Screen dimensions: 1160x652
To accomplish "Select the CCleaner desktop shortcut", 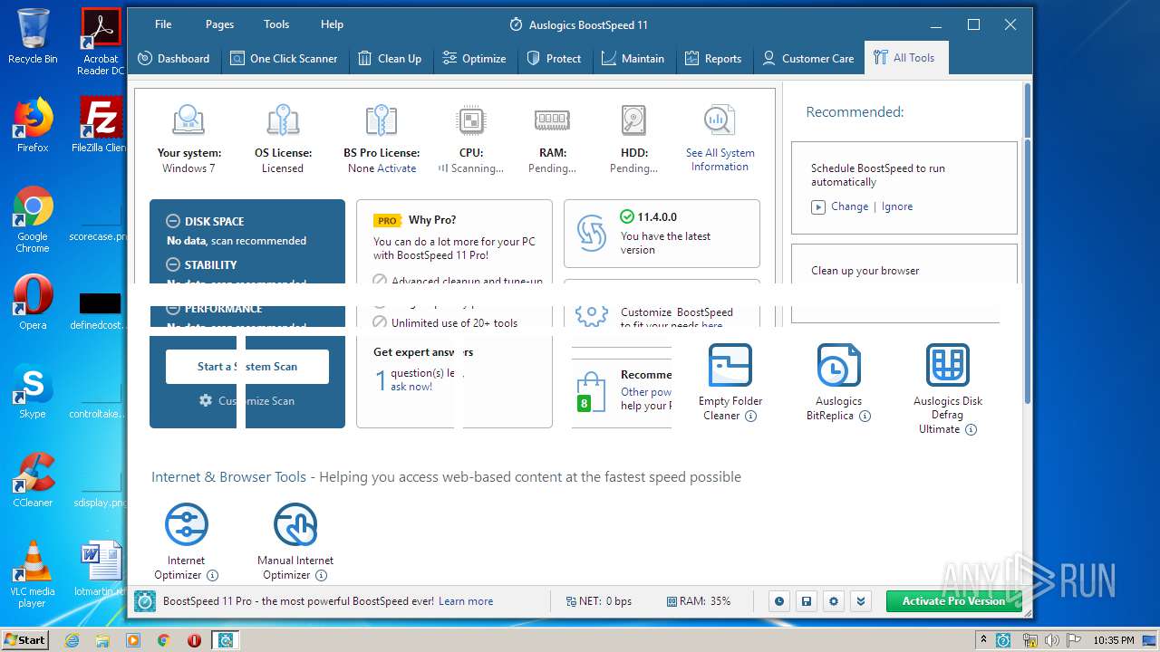I will tap(33, 480).
